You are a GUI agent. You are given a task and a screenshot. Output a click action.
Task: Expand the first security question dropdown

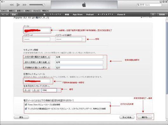click(x=37, y=57)
